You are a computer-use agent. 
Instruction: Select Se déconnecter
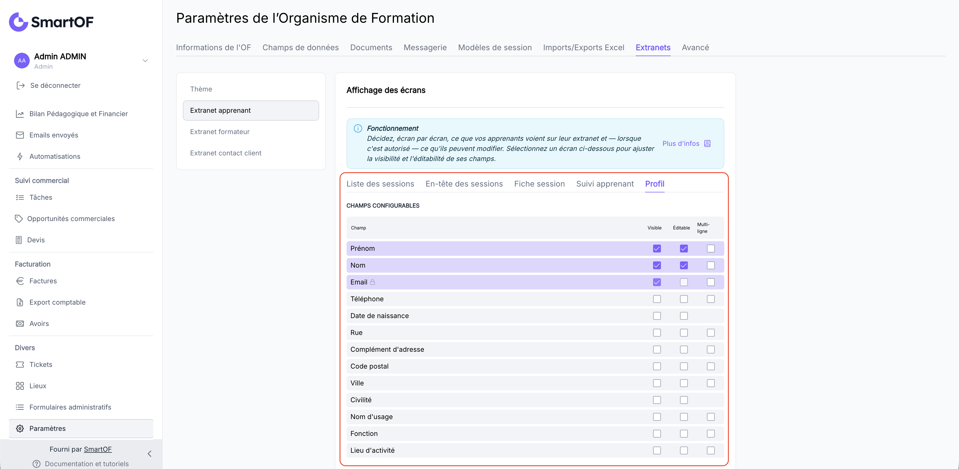[55, 86]
